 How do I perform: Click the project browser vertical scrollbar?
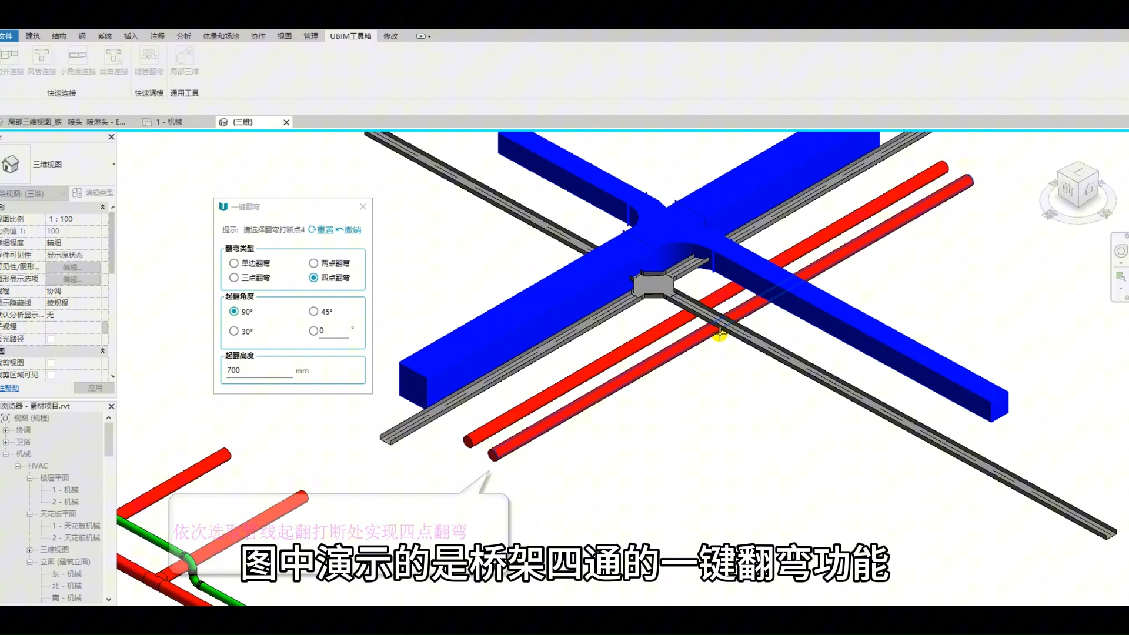(109, 440)
